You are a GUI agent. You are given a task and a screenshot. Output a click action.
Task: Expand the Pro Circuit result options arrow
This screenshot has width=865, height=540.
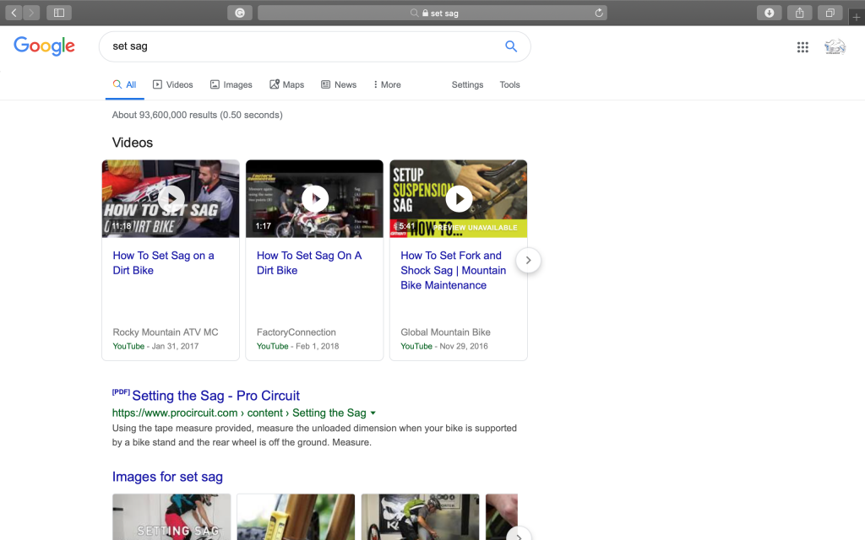(373, 413)
